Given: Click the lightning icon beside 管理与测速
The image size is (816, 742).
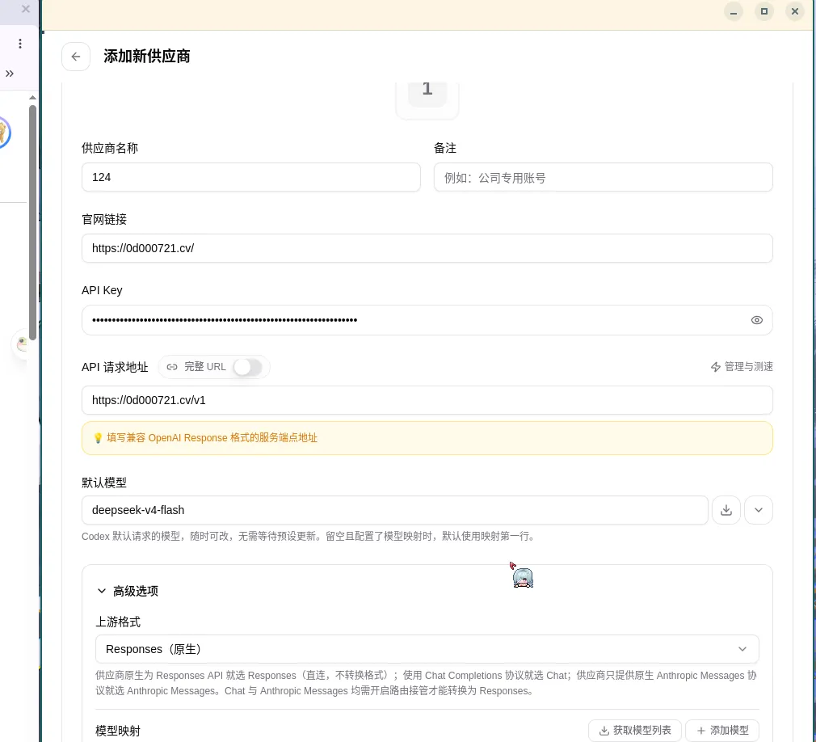Looking at the screenshot, I should click(716, 367).
